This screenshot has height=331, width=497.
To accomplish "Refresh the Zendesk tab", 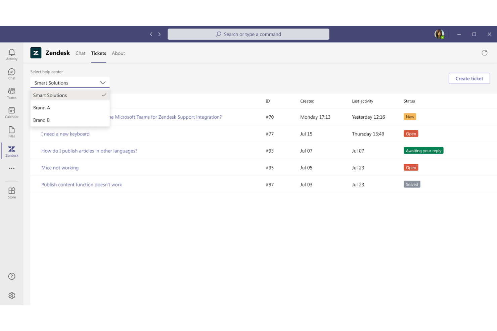I will (x=484, y=53).
